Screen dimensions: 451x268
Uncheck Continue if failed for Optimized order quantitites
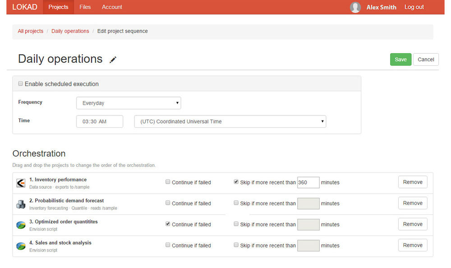(x=168, y=224)
